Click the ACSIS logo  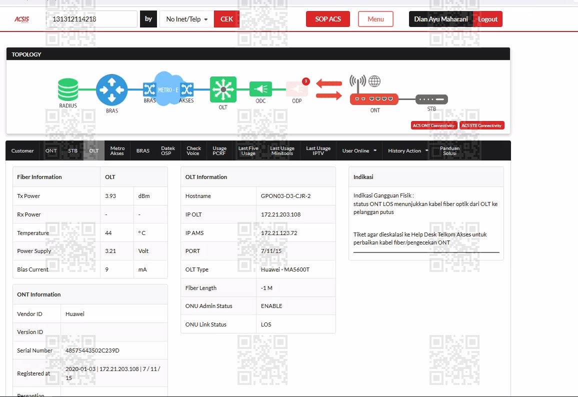(21, 19)
